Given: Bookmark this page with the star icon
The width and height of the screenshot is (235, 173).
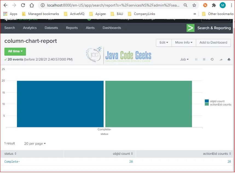Looking at the screenshot, I should [194, 5].
